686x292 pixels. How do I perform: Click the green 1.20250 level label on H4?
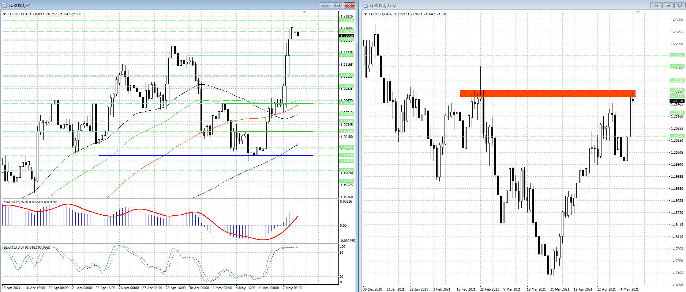[347, 131]
